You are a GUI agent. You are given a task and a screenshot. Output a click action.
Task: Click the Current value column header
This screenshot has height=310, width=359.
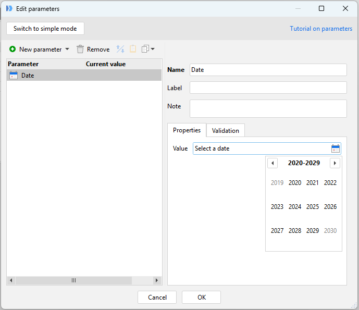click(123, 64)
